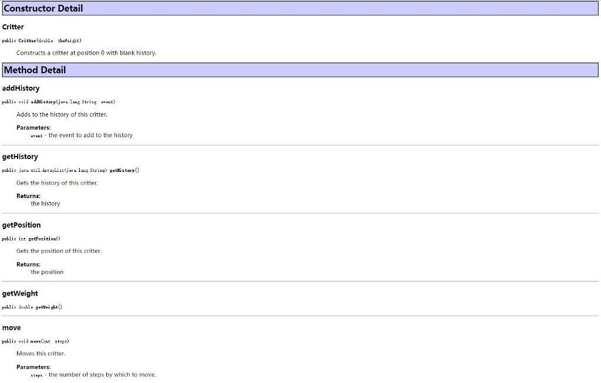Click 'the history' return description
Screen dimensions: 601x383
coord(45,204)
